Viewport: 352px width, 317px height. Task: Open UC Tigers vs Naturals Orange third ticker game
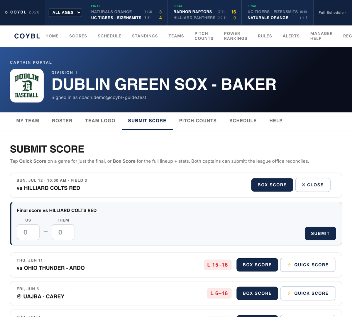(277, 13)
